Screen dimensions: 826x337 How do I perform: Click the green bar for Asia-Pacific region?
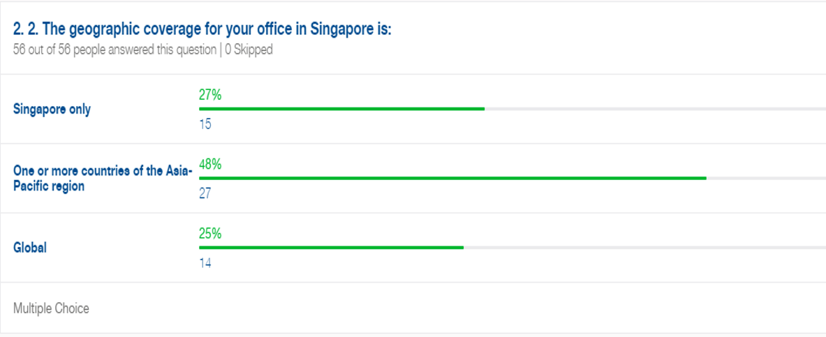tap(452, 178)
